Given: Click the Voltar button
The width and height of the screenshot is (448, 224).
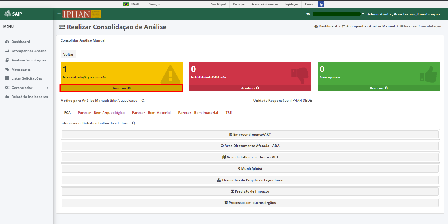Looking at the screenshot, I should pos(69,54).
